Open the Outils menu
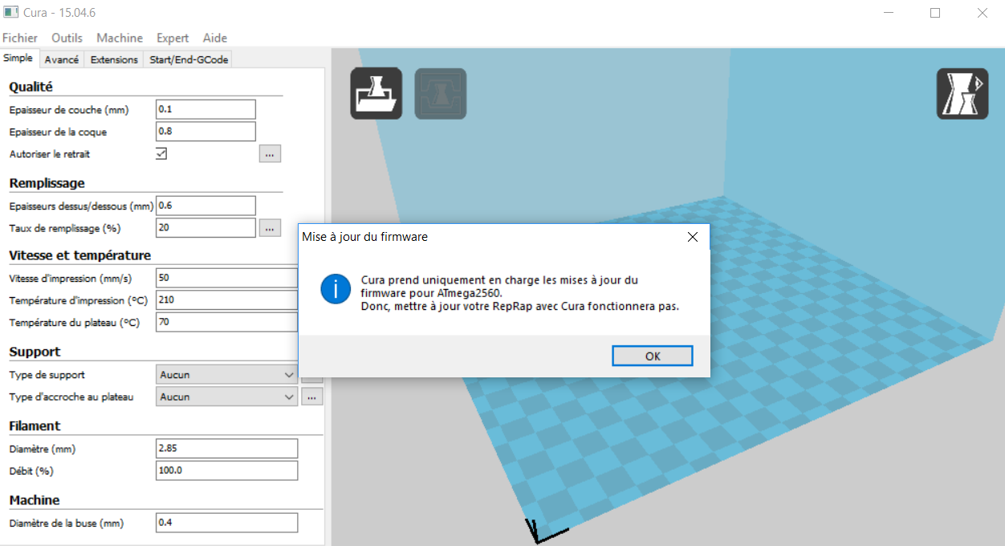The image size is (1005, 546). pos(67,38)
